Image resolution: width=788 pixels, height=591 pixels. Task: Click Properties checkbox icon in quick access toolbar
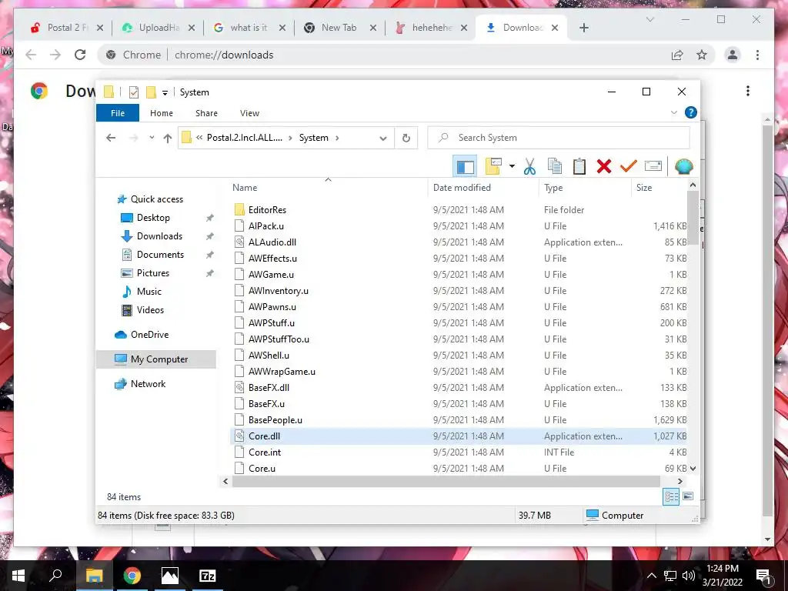(x=134, y=92)
